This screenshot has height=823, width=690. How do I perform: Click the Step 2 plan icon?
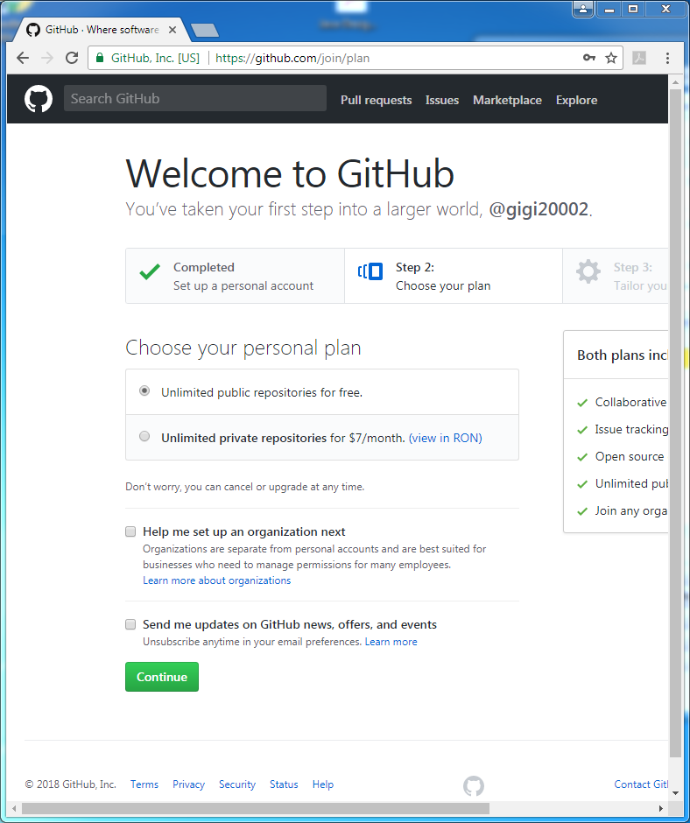coord(370,271)
